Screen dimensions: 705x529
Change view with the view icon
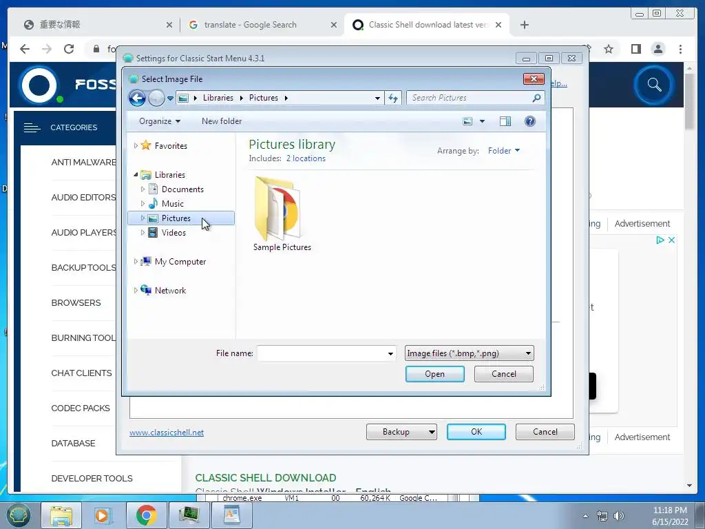click(x=467, y=121)
